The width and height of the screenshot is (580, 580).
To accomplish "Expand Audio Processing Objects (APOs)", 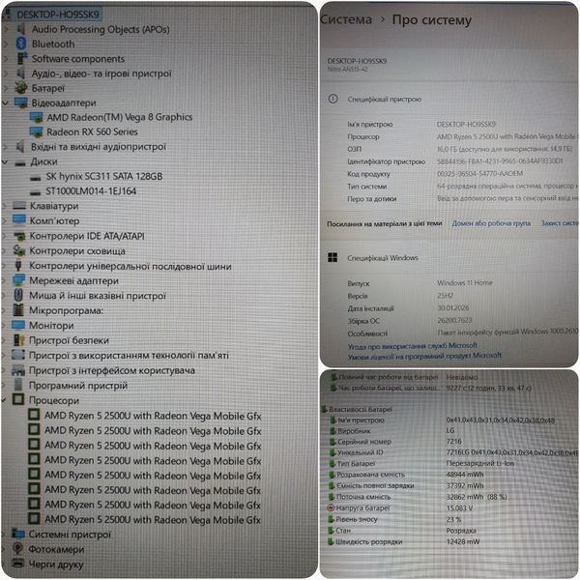I will (6, 29).
